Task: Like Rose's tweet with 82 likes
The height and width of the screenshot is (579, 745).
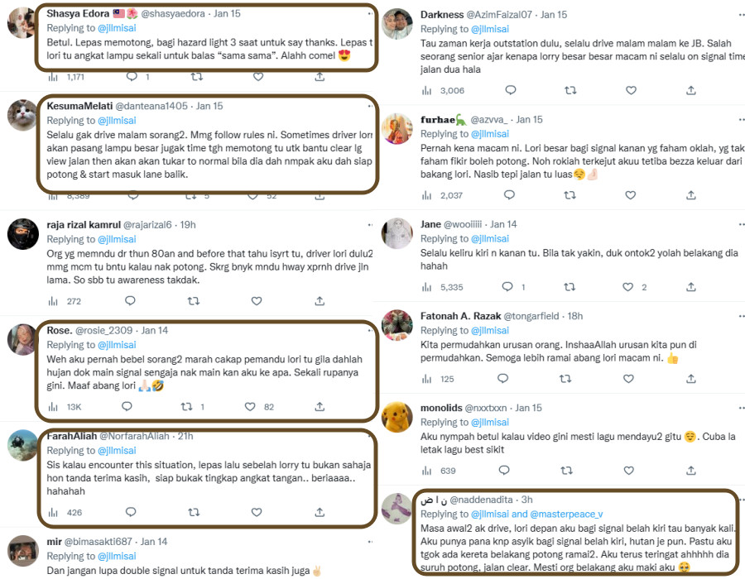Action: [250, 407]
